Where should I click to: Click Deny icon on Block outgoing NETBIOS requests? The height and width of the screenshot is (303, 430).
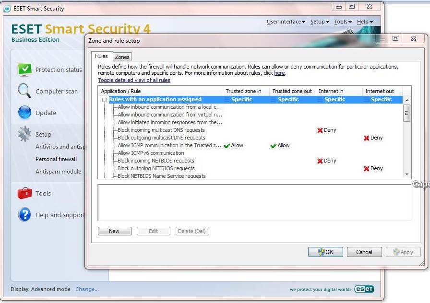pos(366,168)
